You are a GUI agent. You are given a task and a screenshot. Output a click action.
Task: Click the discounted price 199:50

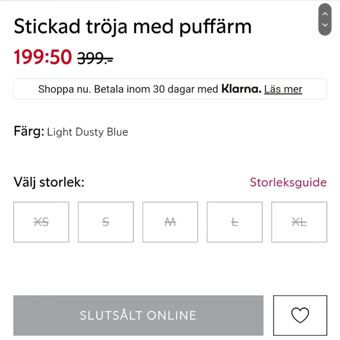(42, 57)
